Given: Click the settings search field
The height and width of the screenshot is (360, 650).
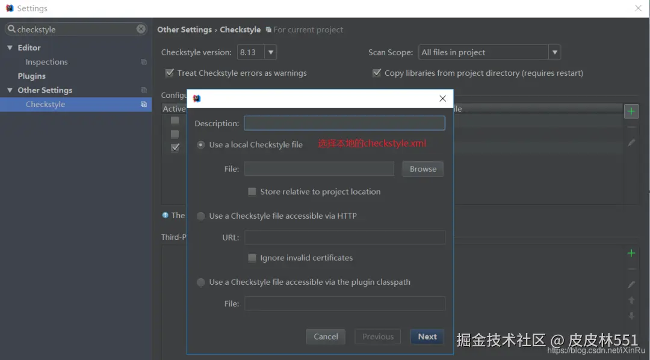Looking at the screenshot, I should [76, 29].
